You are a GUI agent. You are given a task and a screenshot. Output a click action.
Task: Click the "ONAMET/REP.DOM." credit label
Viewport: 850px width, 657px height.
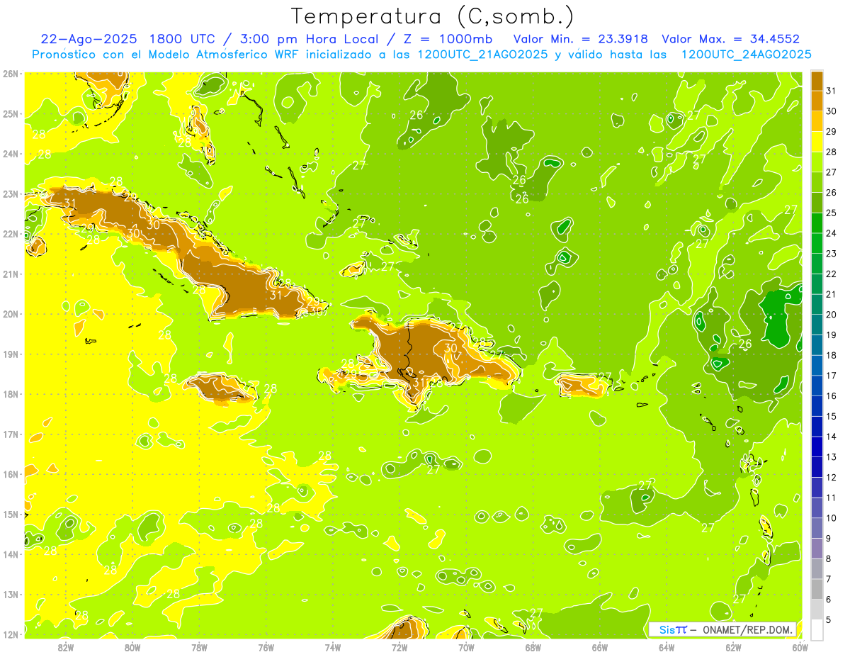[748, 629]
